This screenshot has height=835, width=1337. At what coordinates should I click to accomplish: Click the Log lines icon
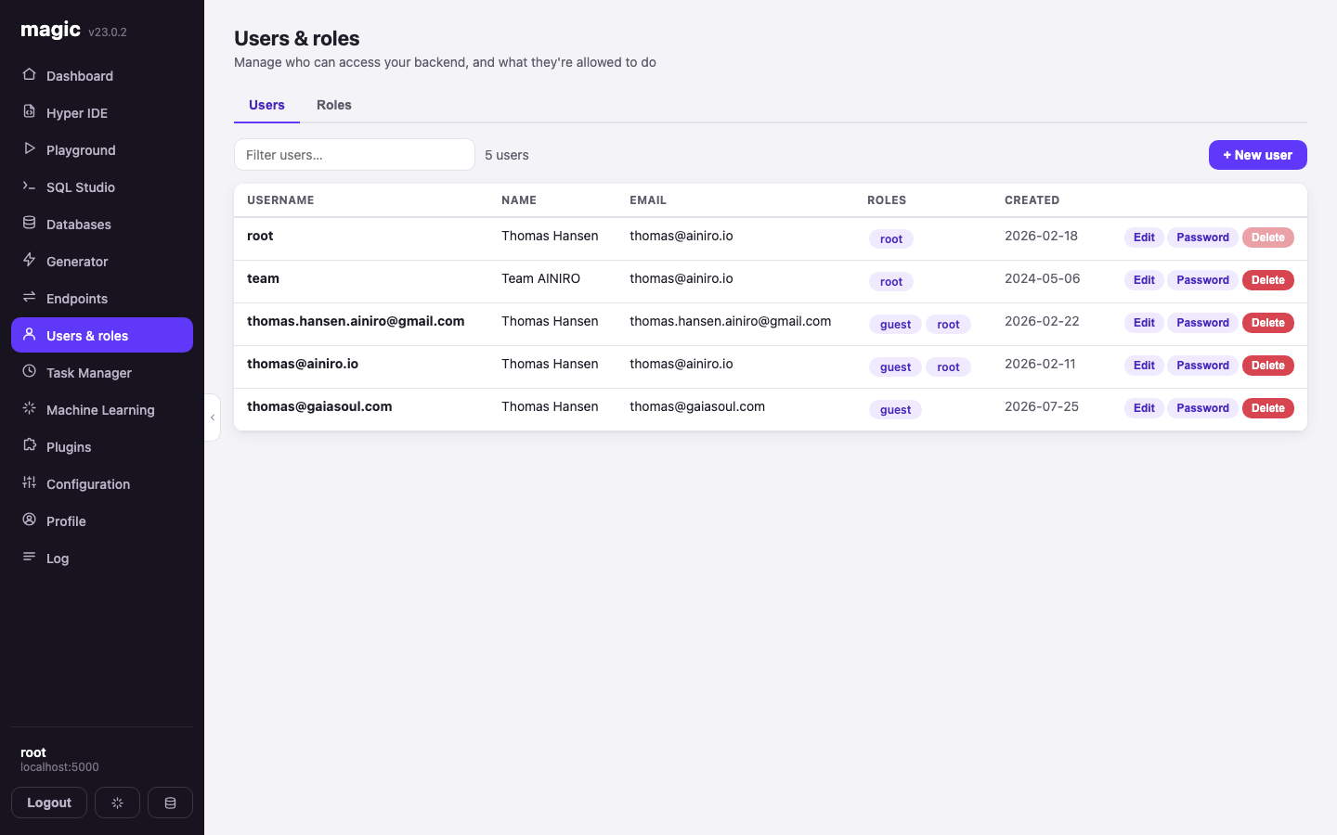pos(29,557)
